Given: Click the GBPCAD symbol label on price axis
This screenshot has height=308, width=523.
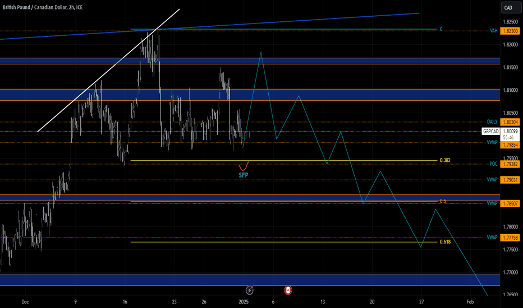Looking at the screenshot, I should tap(491, 131).
